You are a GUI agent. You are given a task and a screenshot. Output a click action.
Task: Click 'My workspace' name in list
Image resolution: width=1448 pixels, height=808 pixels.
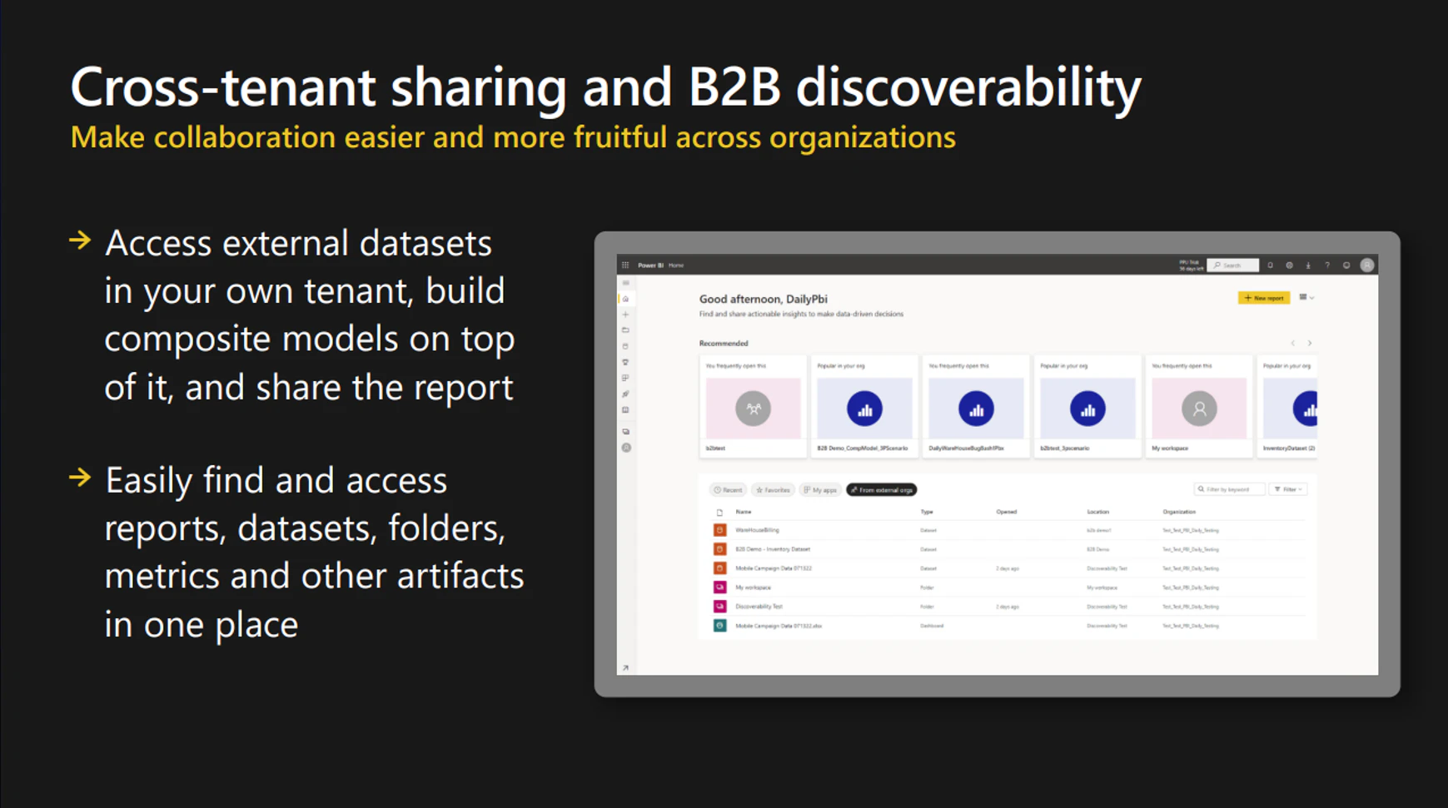point(753,587)
